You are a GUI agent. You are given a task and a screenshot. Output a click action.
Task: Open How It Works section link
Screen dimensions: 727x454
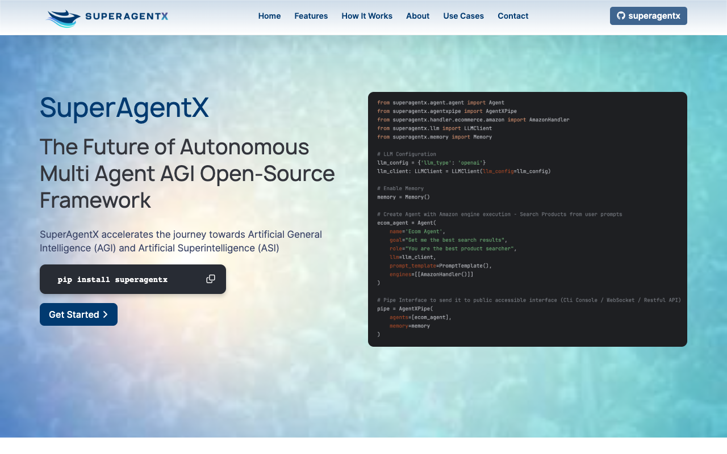[x=367, y=16]
